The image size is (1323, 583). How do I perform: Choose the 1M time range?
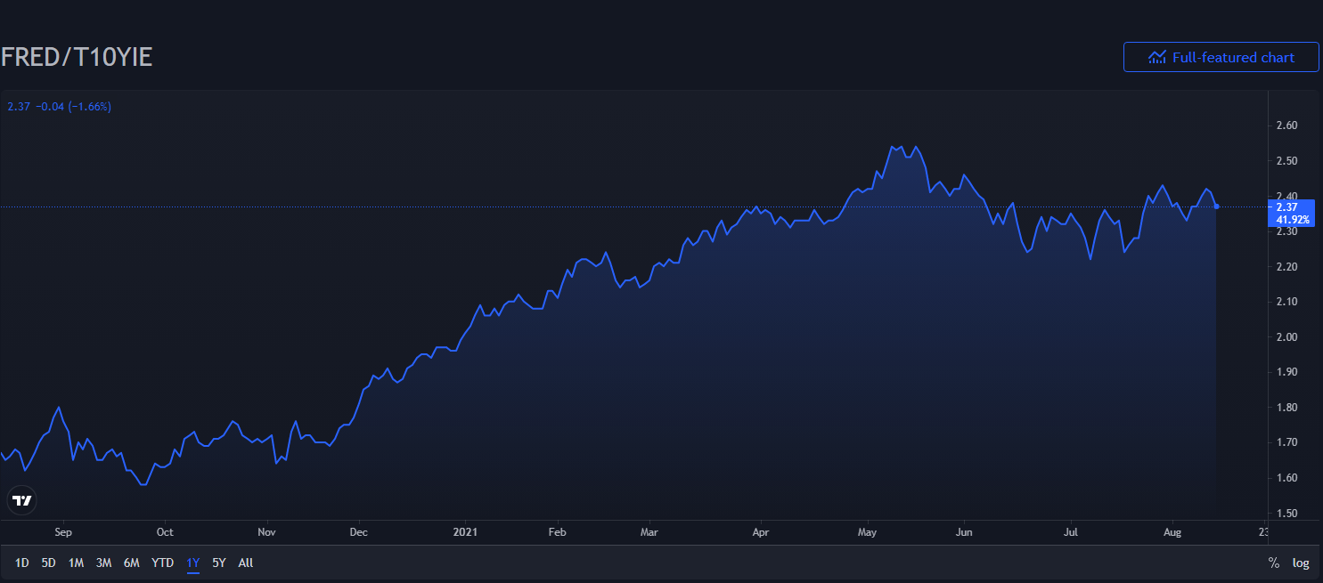click(77, 563)
